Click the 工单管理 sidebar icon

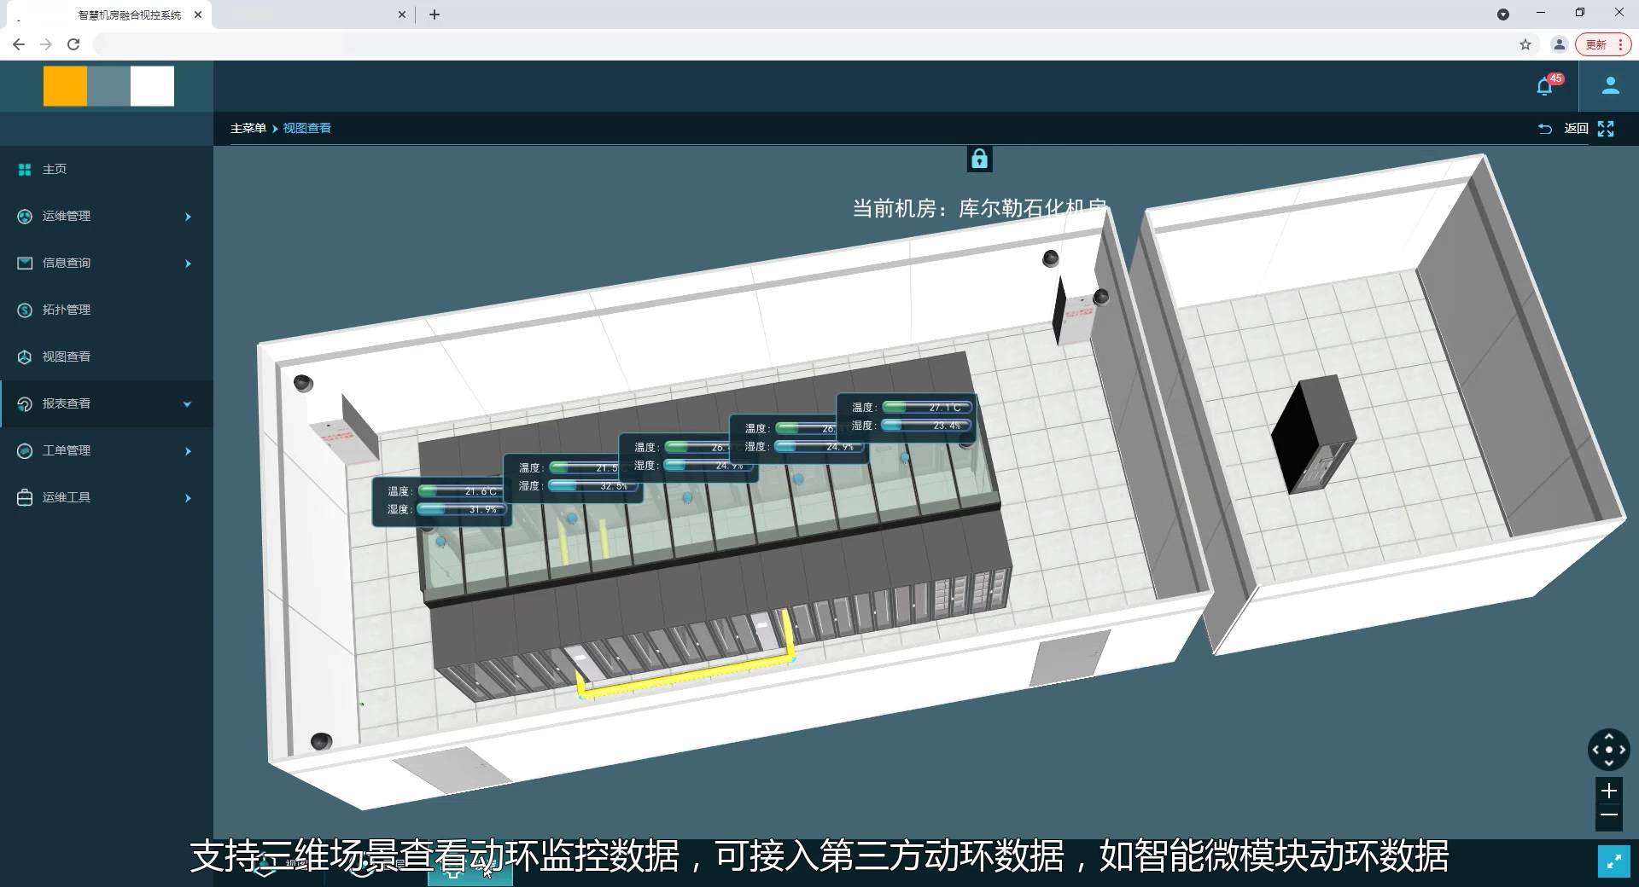25,450
